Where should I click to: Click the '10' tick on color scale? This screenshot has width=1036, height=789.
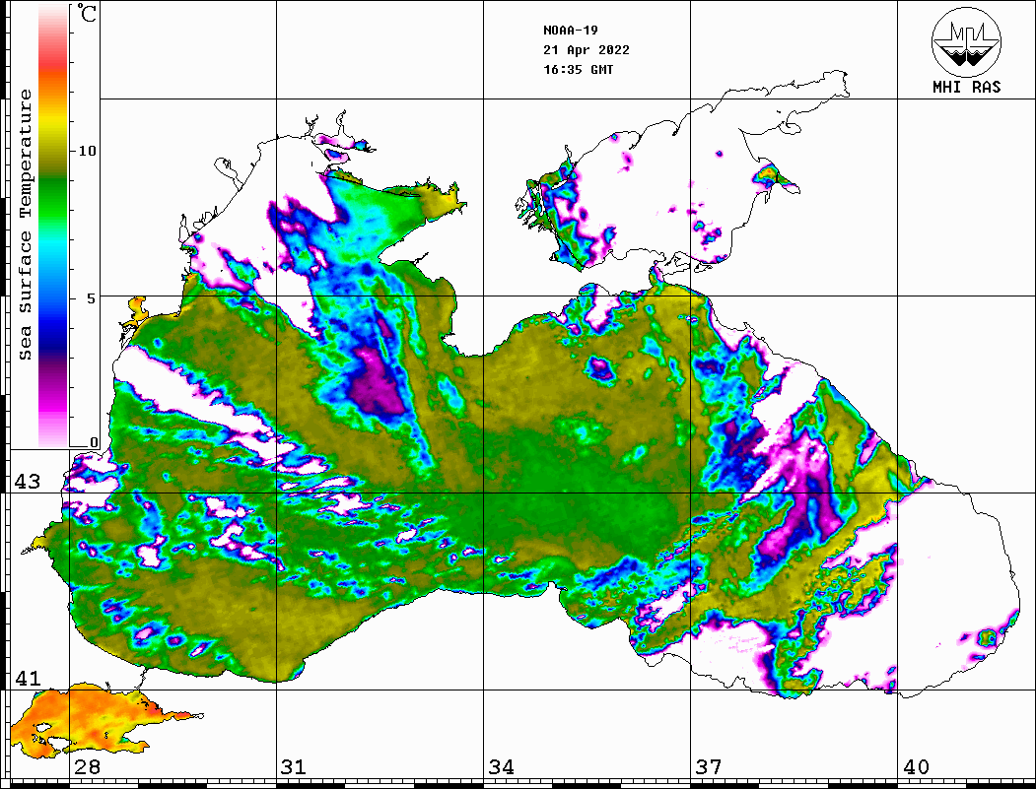click(87, 151)
